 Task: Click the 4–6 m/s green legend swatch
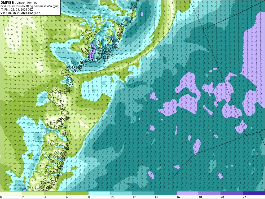click(55, 193)
